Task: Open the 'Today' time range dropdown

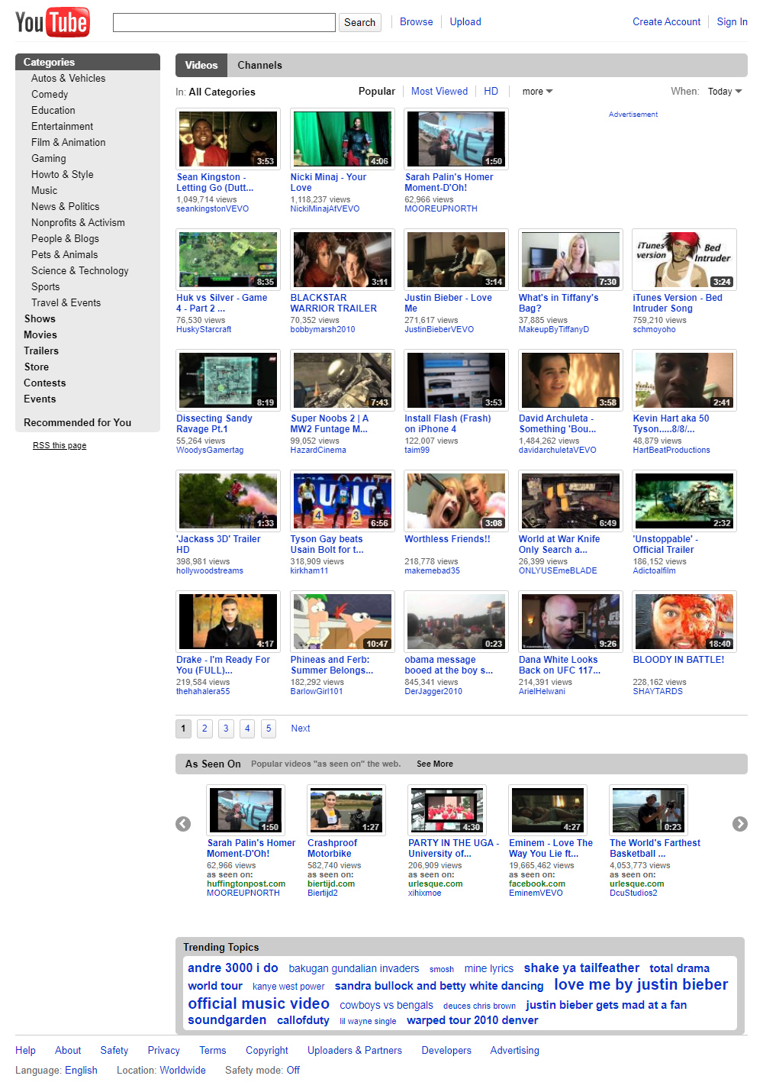Action: pos(725,92)
